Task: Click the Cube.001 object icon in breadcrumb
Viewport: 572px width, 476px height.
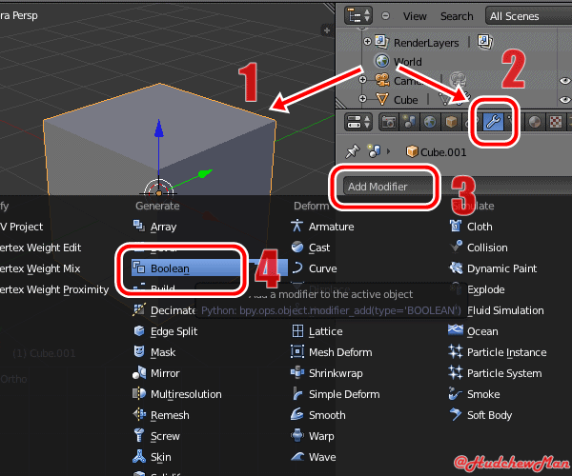Action: pyautogui.click(x=412, y=151)
